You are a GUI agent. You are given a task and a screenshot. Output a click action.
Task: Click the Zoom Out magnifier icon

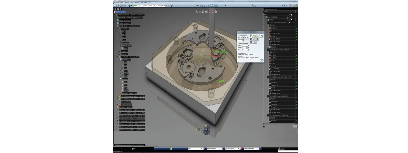[x=204, y=6]
